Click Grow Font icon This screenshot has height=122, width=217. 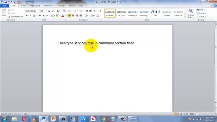coord(49,11)
